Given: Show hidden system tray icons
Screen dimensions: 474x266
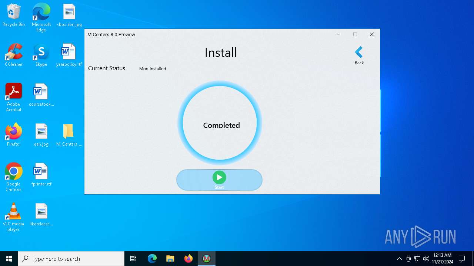Looking at the screenshot, I should (399, 259).
